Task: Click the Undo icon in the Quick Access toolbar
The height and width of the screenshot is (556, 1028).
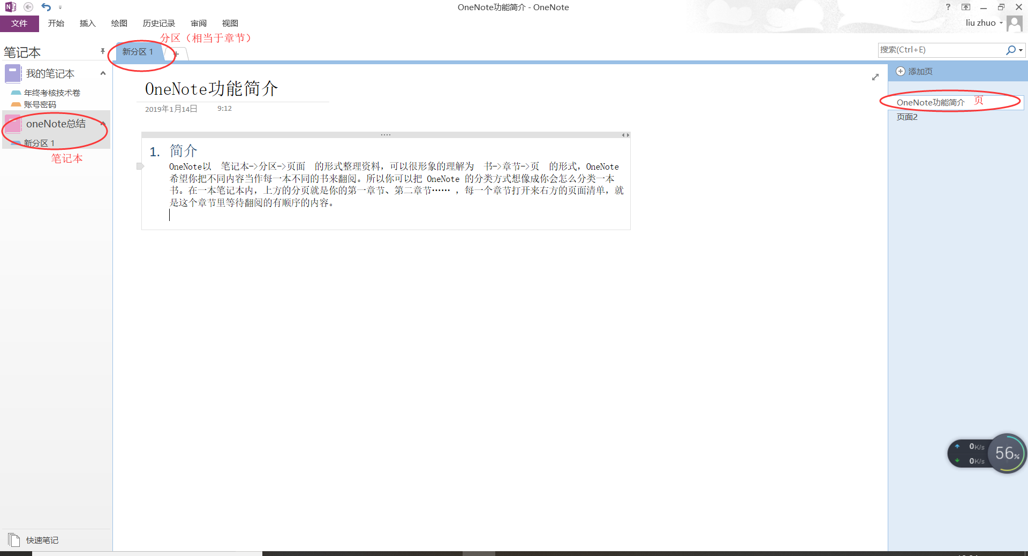Action: 46,7
